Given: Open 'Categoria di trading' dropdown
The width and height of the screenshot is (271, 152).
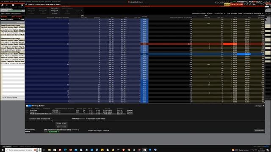Looking at the screenshot, I should tap(252, 14).
